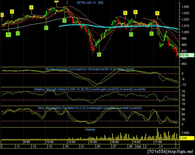Click the 12:00 time axis label

pos(71,142)
